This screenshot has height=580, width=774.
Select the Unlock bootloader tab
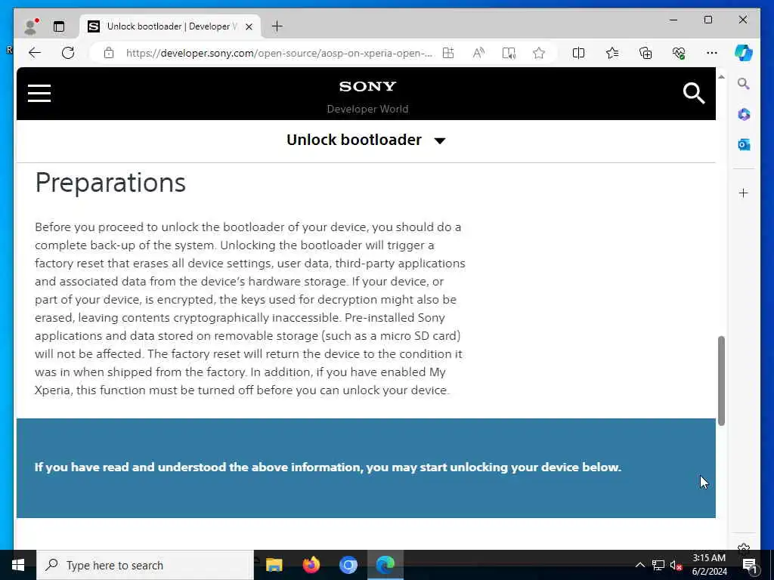click(x=170, y=26)
